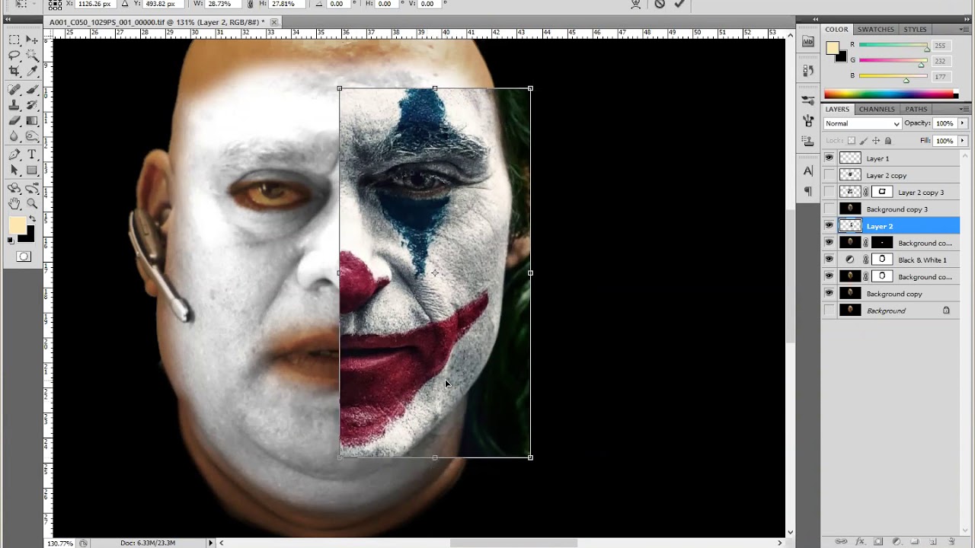Switch to the Styles tab
Image resolution: width=975 pixels, height=548 pixels.
pos(915,30)
